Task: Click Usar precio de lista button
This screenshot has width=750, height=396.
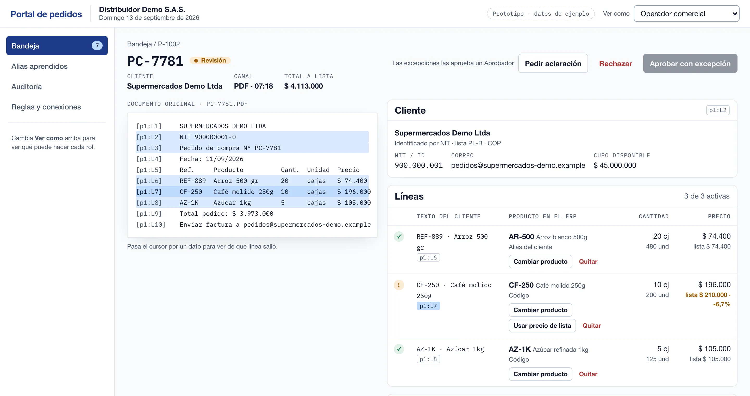Action: tap(542, 326)
